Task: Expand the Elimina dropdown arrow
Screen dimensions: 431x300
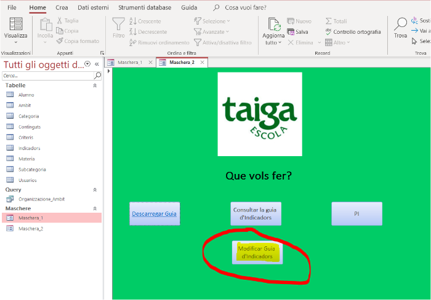Action: [x=320, y=42]
